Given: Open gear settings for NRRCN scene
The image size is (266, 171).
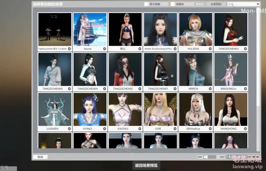Looking at the screenshot, I should [x=210, y=88].
